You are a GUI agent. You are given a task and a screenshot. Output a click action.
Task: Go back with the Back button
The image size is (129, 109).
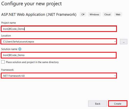point(97,104)
